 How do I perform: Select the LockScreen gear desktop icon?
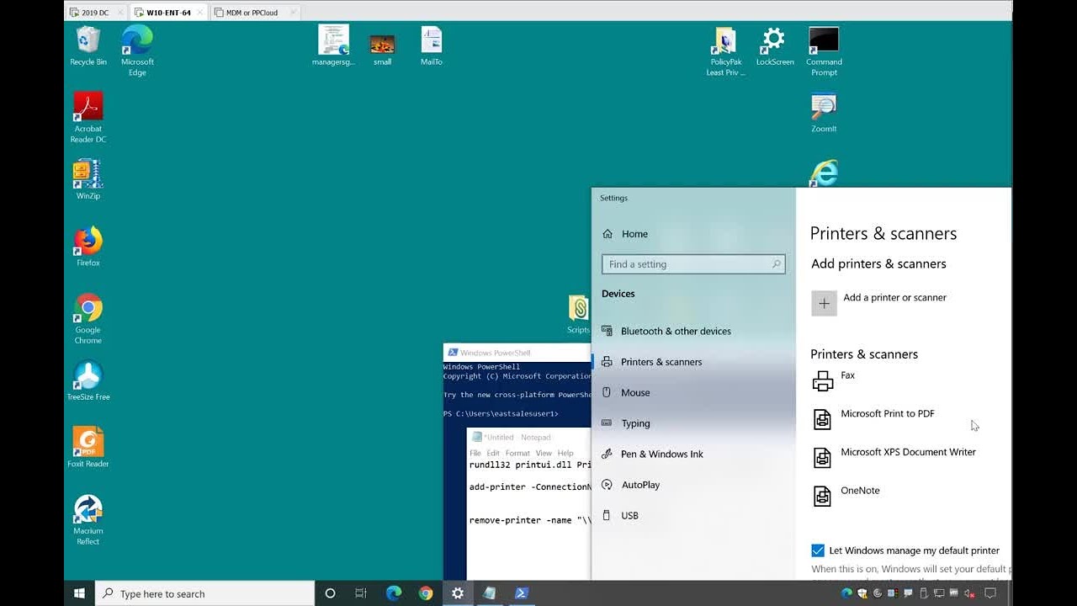[x=774, y=45]
